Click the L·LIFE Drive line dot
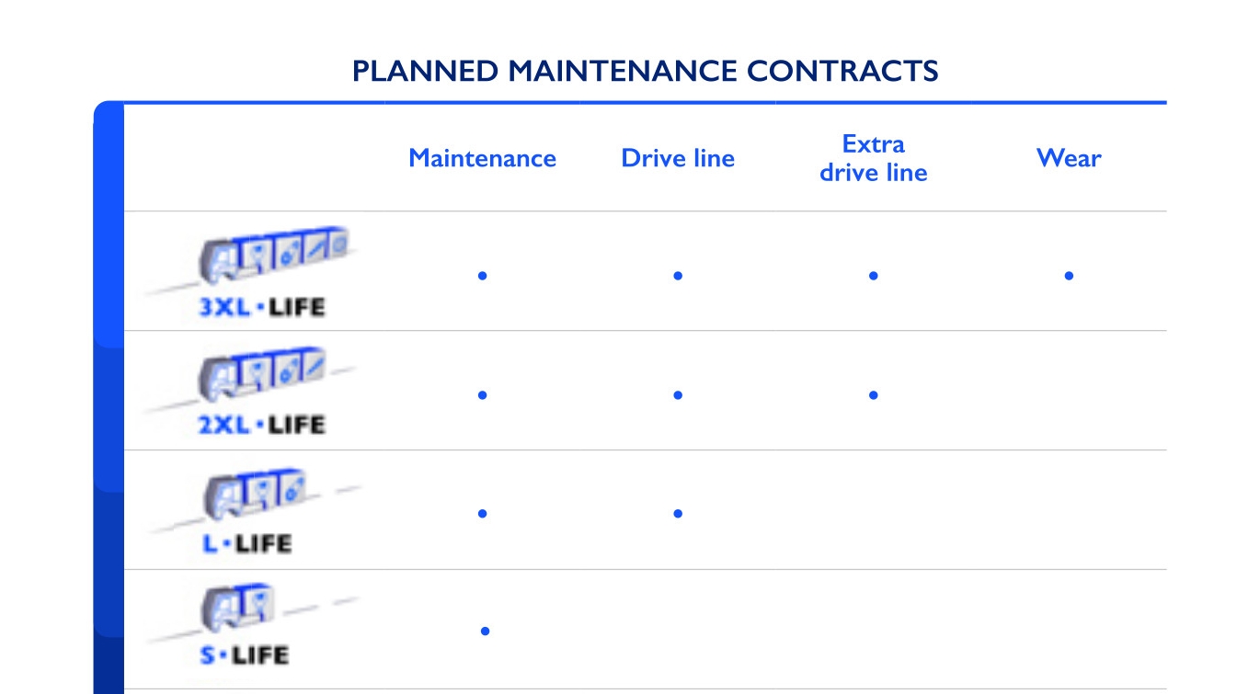Screen dimensions: 1260x694 [678, 514]
